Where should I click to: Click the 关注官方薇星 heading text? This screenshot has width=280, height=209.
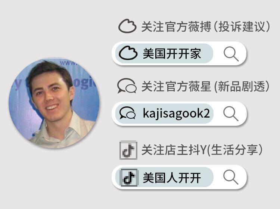tap(176, 86)
